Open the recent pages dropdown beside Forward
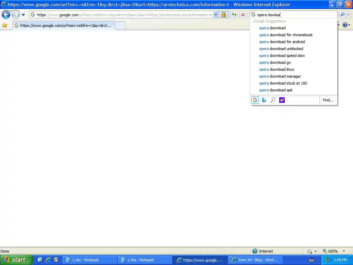Image resolution: width=353 pixels, height=265 pixels. click(x=23, y=15)
